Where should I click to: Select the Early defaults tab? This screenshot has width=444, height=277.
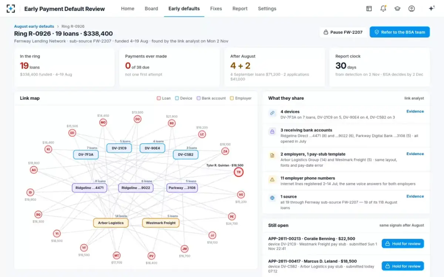(184, 8)
